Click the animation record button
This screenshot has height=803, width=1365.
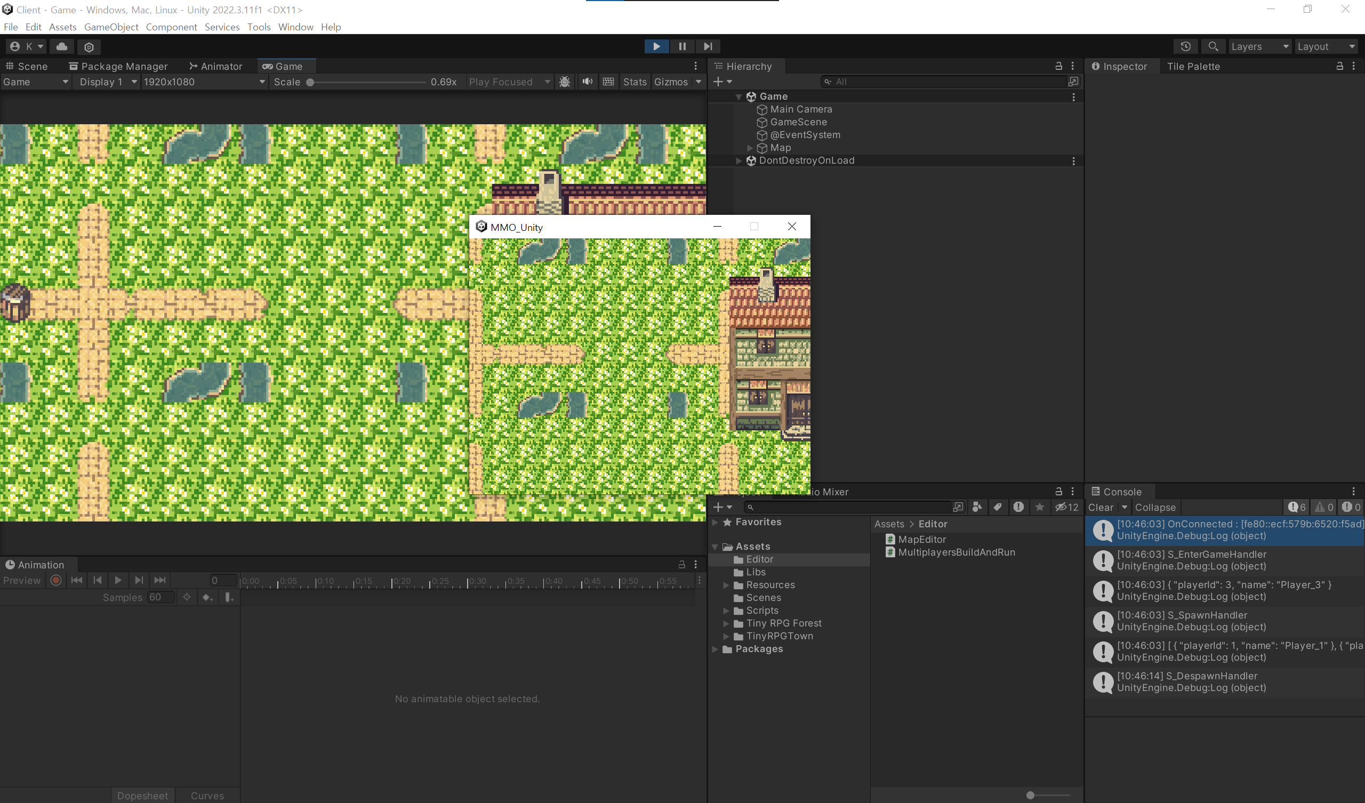coord(56,580)
